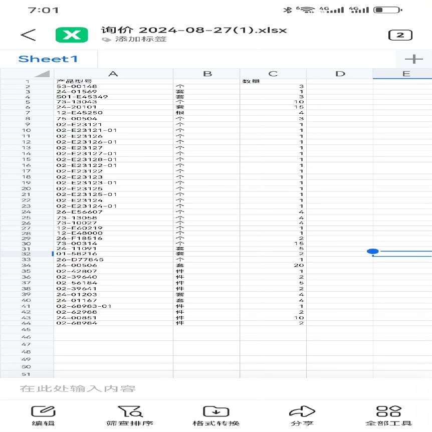432x432 pixels.
Task: Select cell 02-E23121-01
Action: coord(113,130)
